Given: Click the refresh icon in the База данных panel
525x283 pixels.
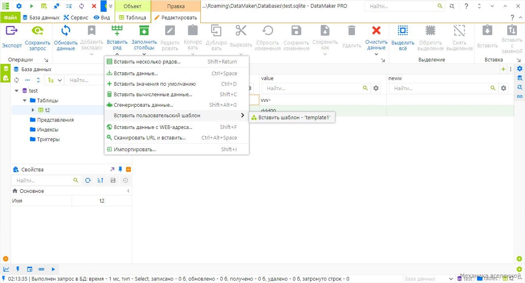Looking at the screenshot, I should pyautogui.click(x=17, y=80).
